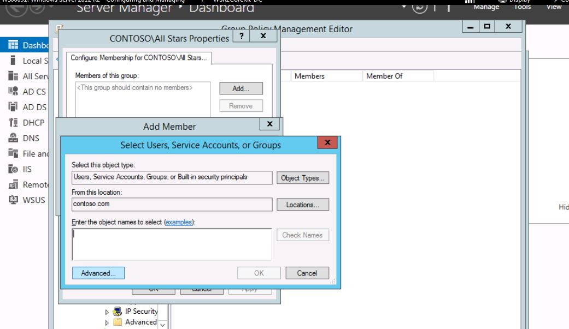Open Dashboard from the Server Manager sidebar
The image size is (569, 329).
24,45
